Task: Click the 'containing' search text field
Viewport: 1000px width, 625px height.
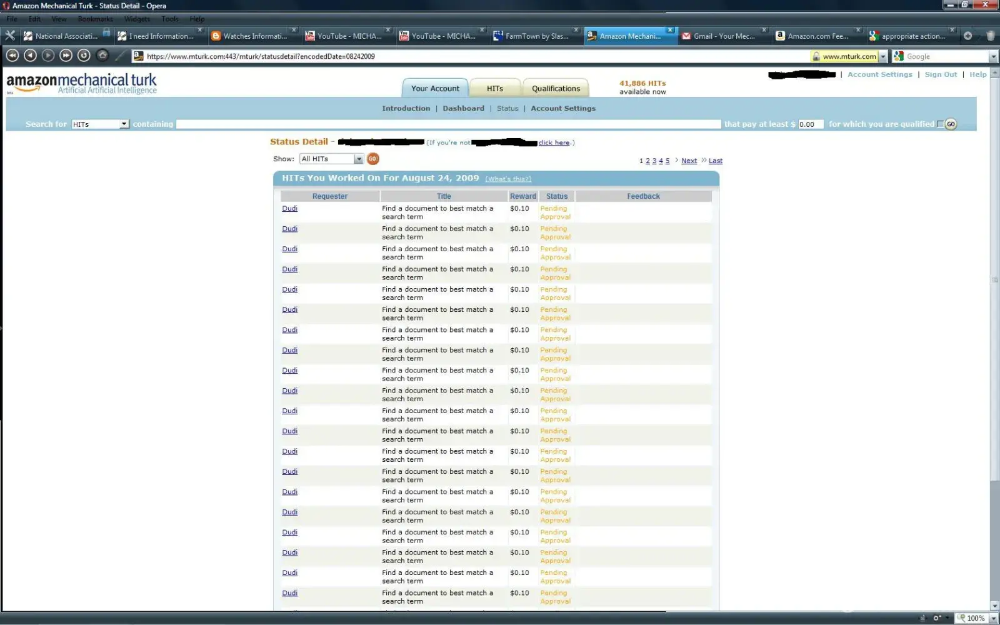Action: [x=448, y=124]
